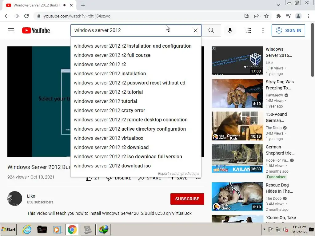Click the address bar URL
This screenshot has width=315, height=236.
[x=77, y=16]
